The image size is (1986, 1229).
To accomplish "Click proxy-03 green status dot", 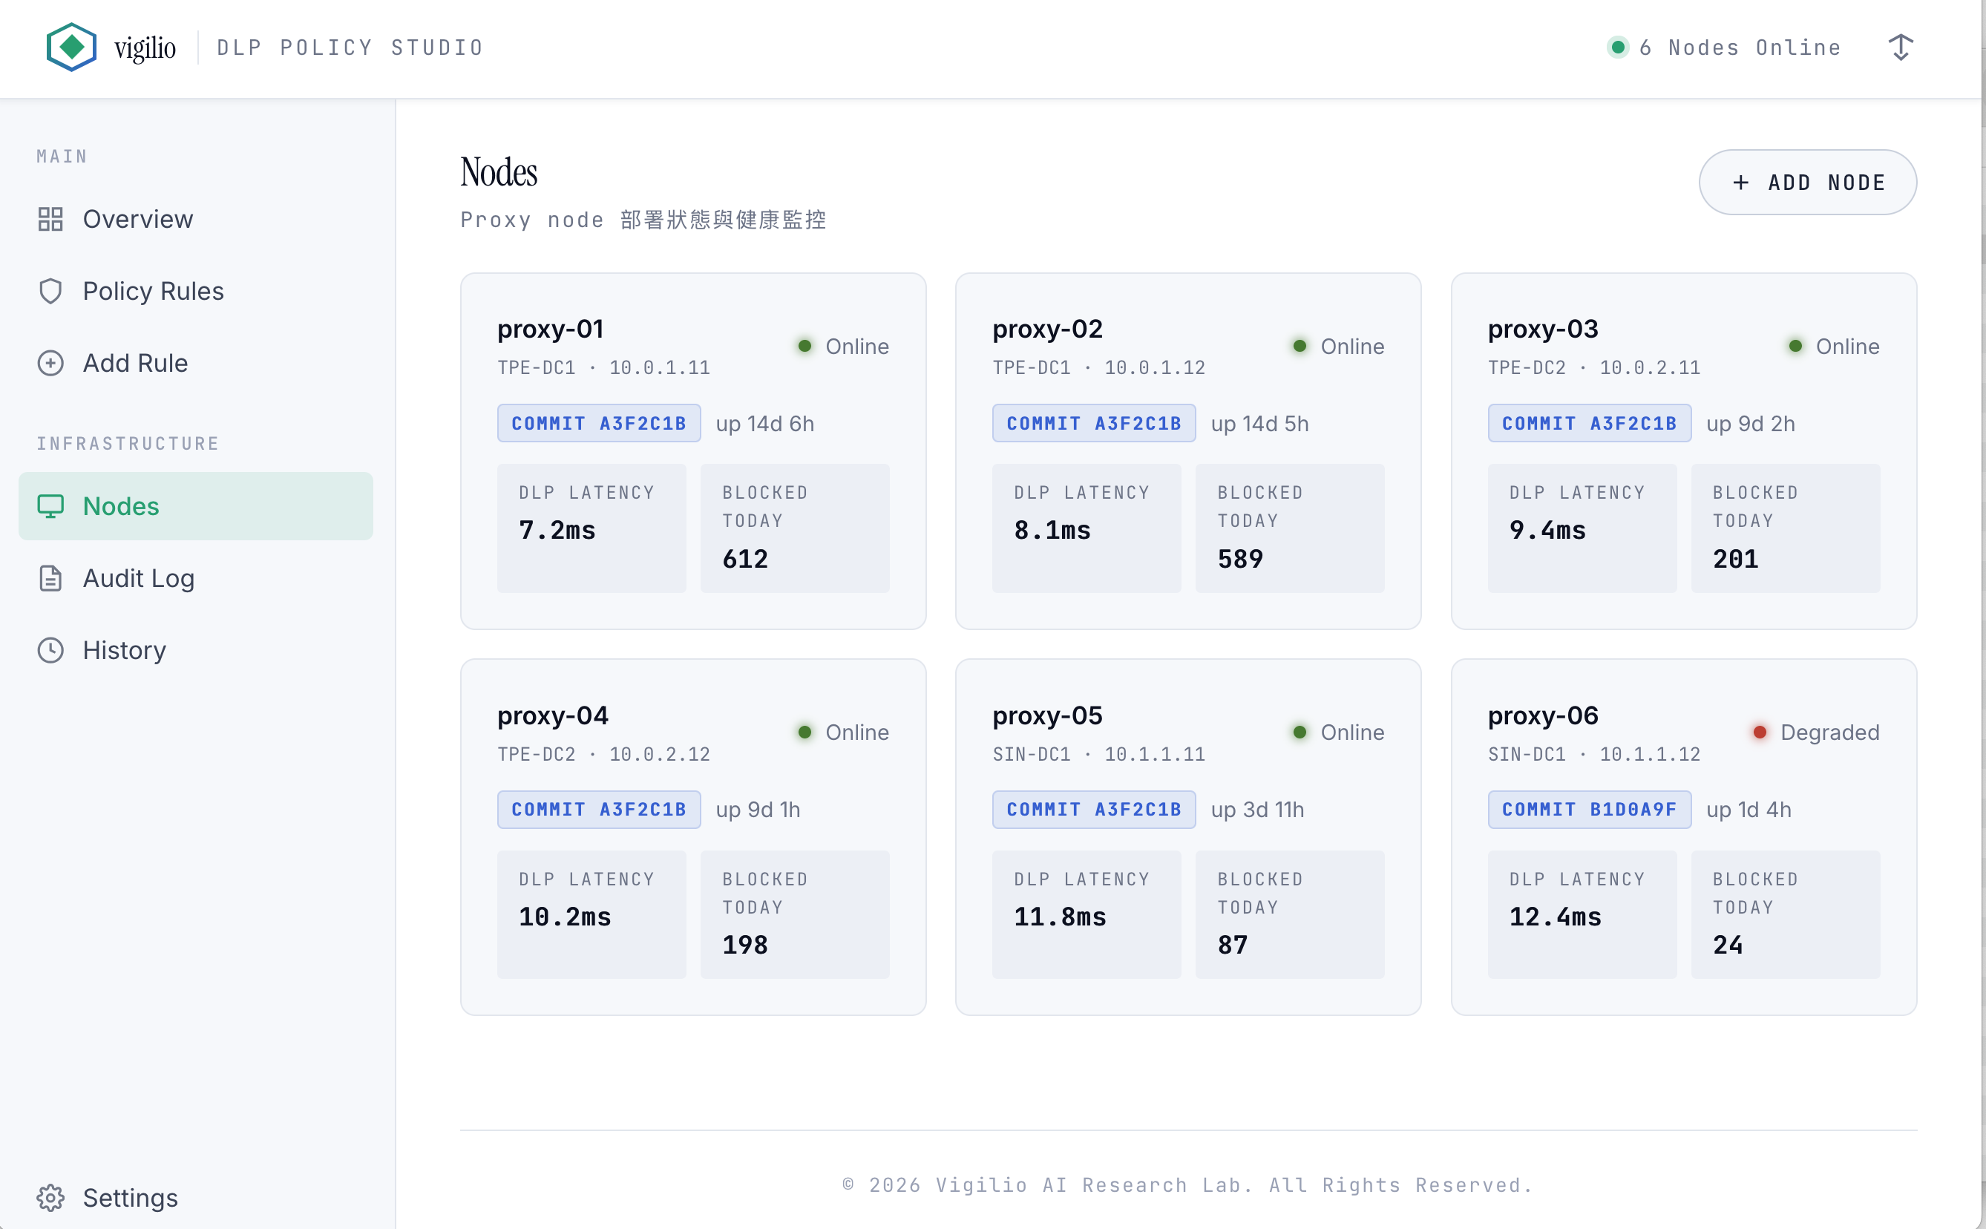I will [1795, 347].
